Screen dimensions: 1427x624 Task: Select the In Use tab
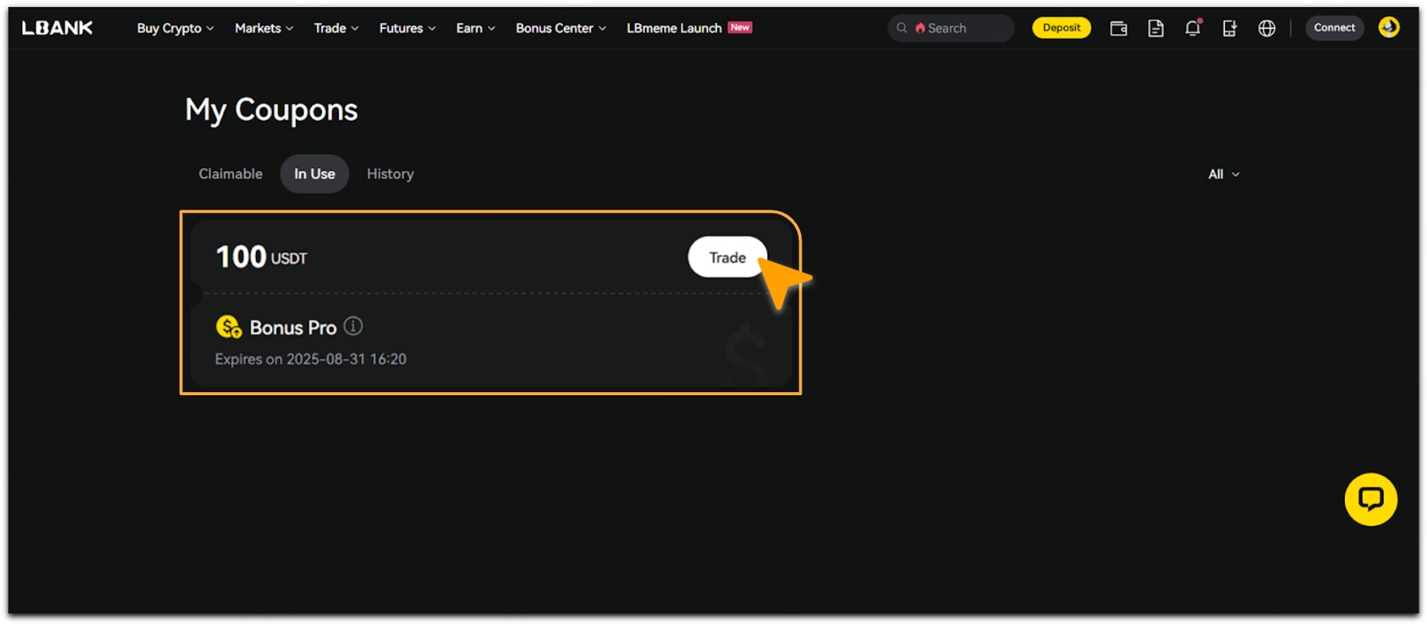(314, 174)
